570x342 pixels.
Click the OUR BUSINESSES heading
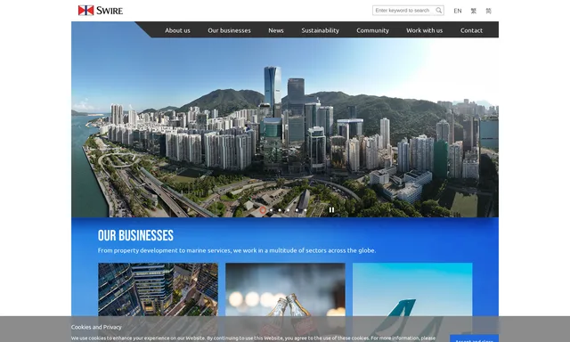point(135,235)
